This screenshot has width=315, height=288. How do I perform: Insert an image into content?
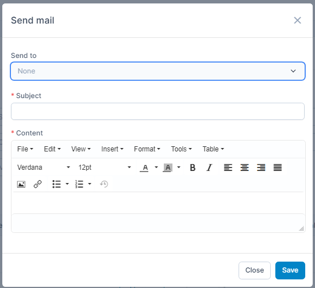coord(21,184)
